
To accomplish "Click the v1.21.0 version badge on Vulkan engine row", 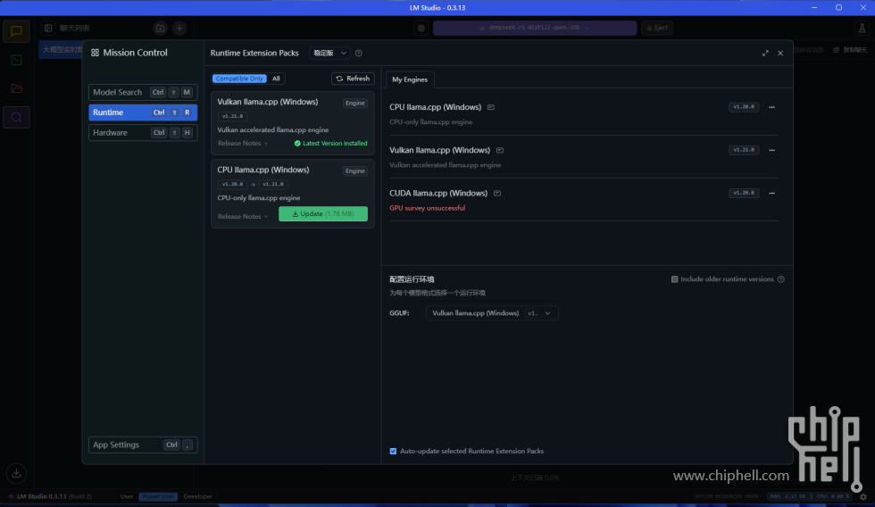I will 743,150.
